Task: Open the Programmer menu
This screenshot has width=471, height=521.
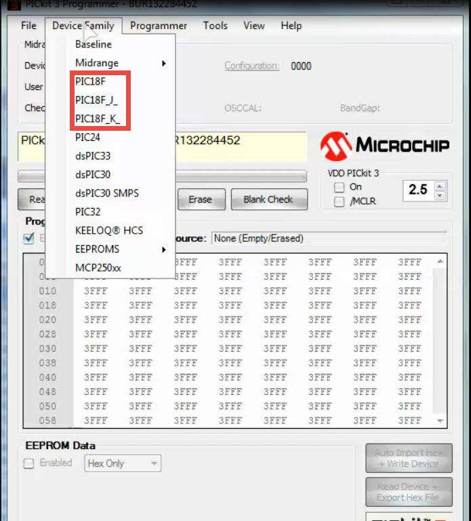Action: pos(159,26)
